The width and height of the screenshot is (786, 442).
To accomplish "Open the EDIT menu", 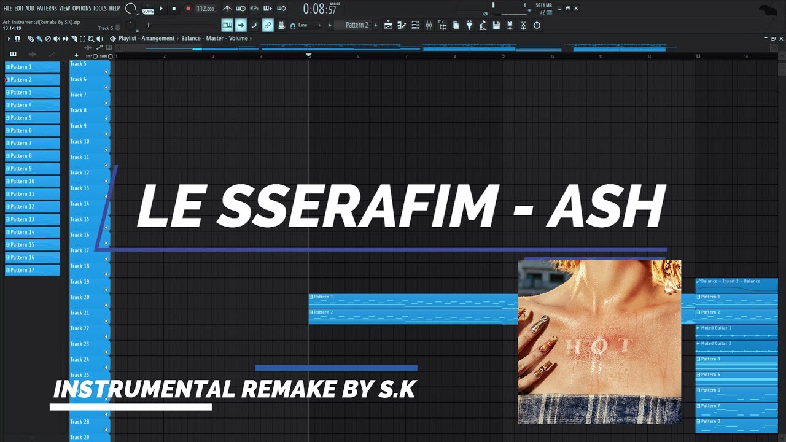I will click(x=19, y=9).
